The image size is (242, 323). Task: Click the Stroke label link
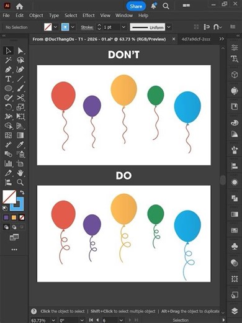tap(87, 27)
